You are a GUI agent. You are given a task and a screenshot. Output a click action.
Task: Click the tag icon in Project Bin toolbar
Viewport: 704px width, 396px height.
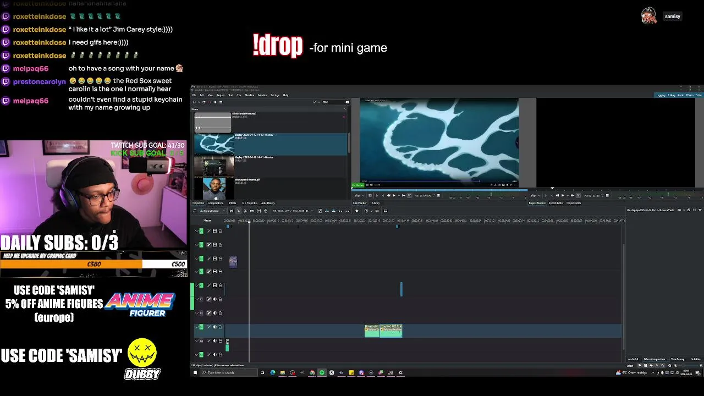click(x=215, y=102)
